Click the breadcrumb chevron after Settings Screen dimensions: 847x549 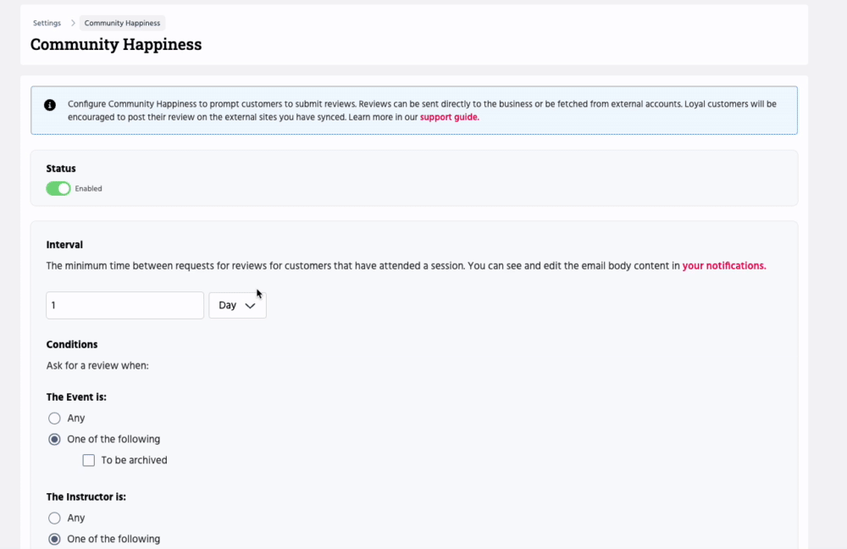pos(73,23)
